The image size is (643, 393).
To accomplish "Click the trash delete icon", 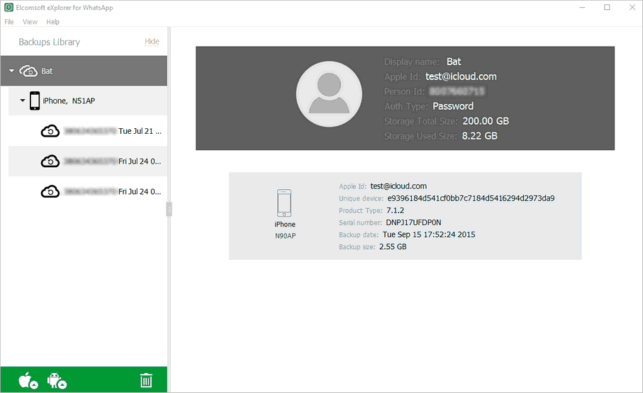I will pyautogui.click(x=146, y=380).
